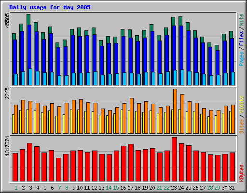Viewport: 247px width, 193px height.
Task: Click green weekend day label 29
Action: click(217, 188)
